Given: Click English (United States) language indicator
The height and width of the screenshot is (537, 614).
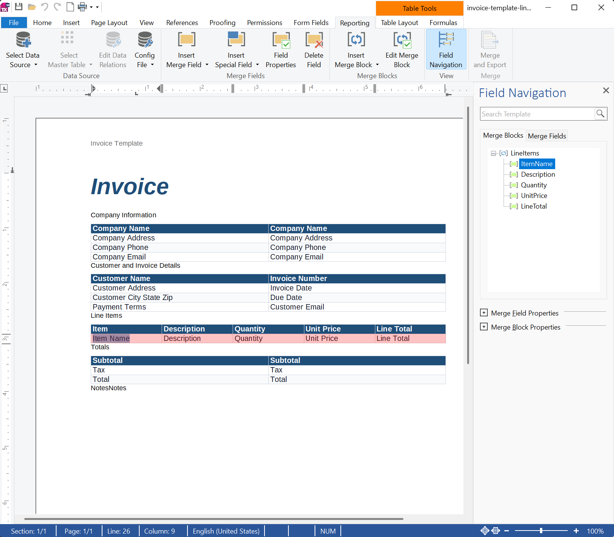Looking at the screenshot, I should tap(226, 531).
